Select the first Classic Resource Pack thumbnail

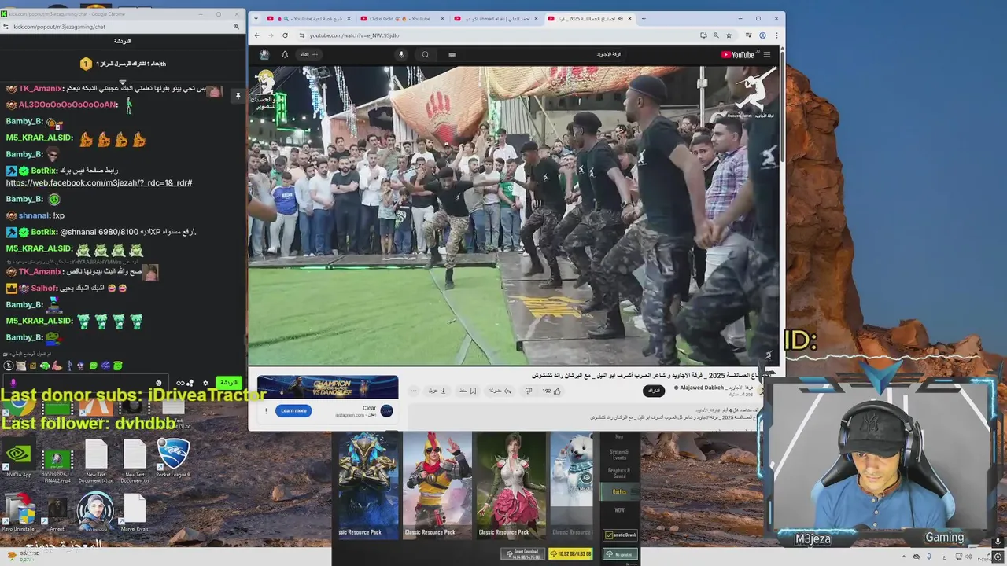[368, 484]
